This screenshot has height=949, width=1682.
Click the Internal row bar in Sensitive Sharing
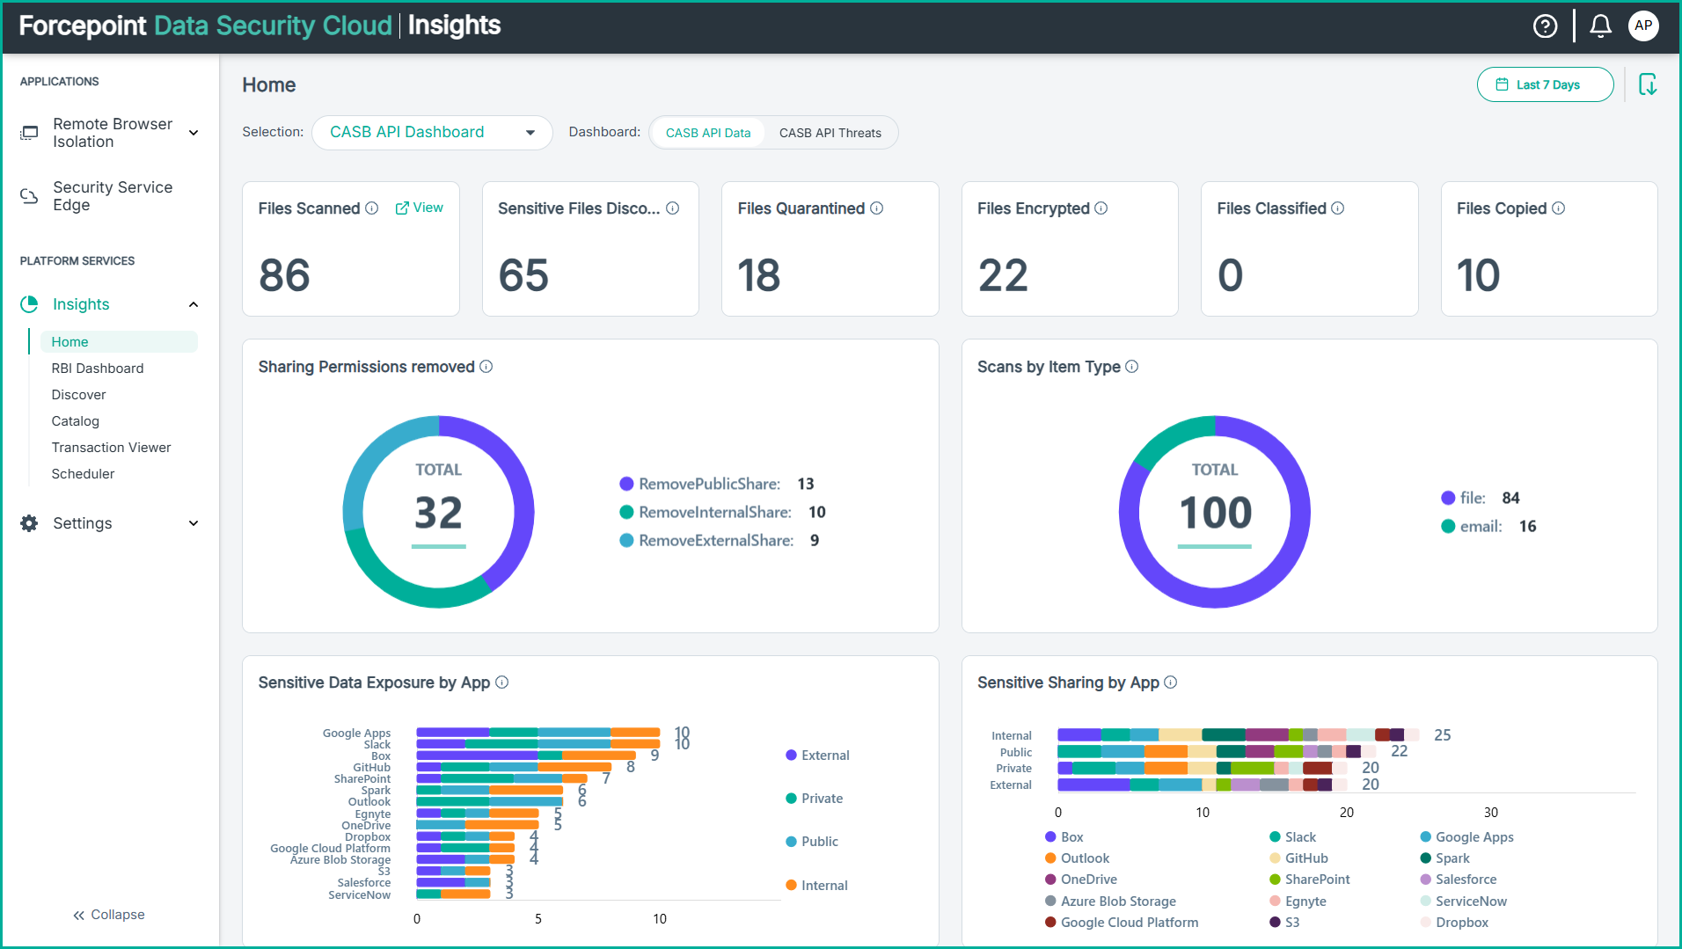[1238, 735]
